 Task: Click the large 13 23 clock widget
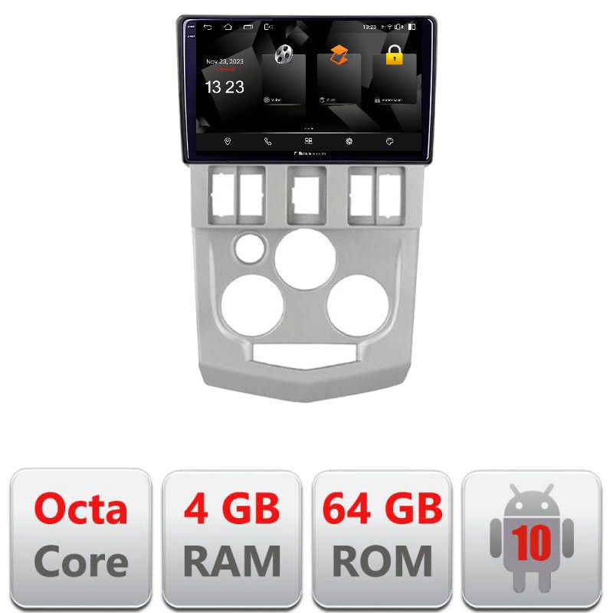[225, 87]
